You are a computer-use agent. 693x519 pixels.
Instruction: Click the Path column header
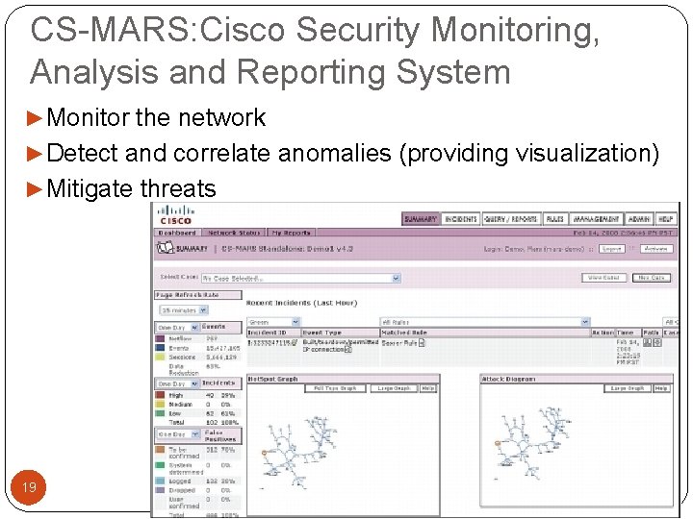[x=652, y=333]
